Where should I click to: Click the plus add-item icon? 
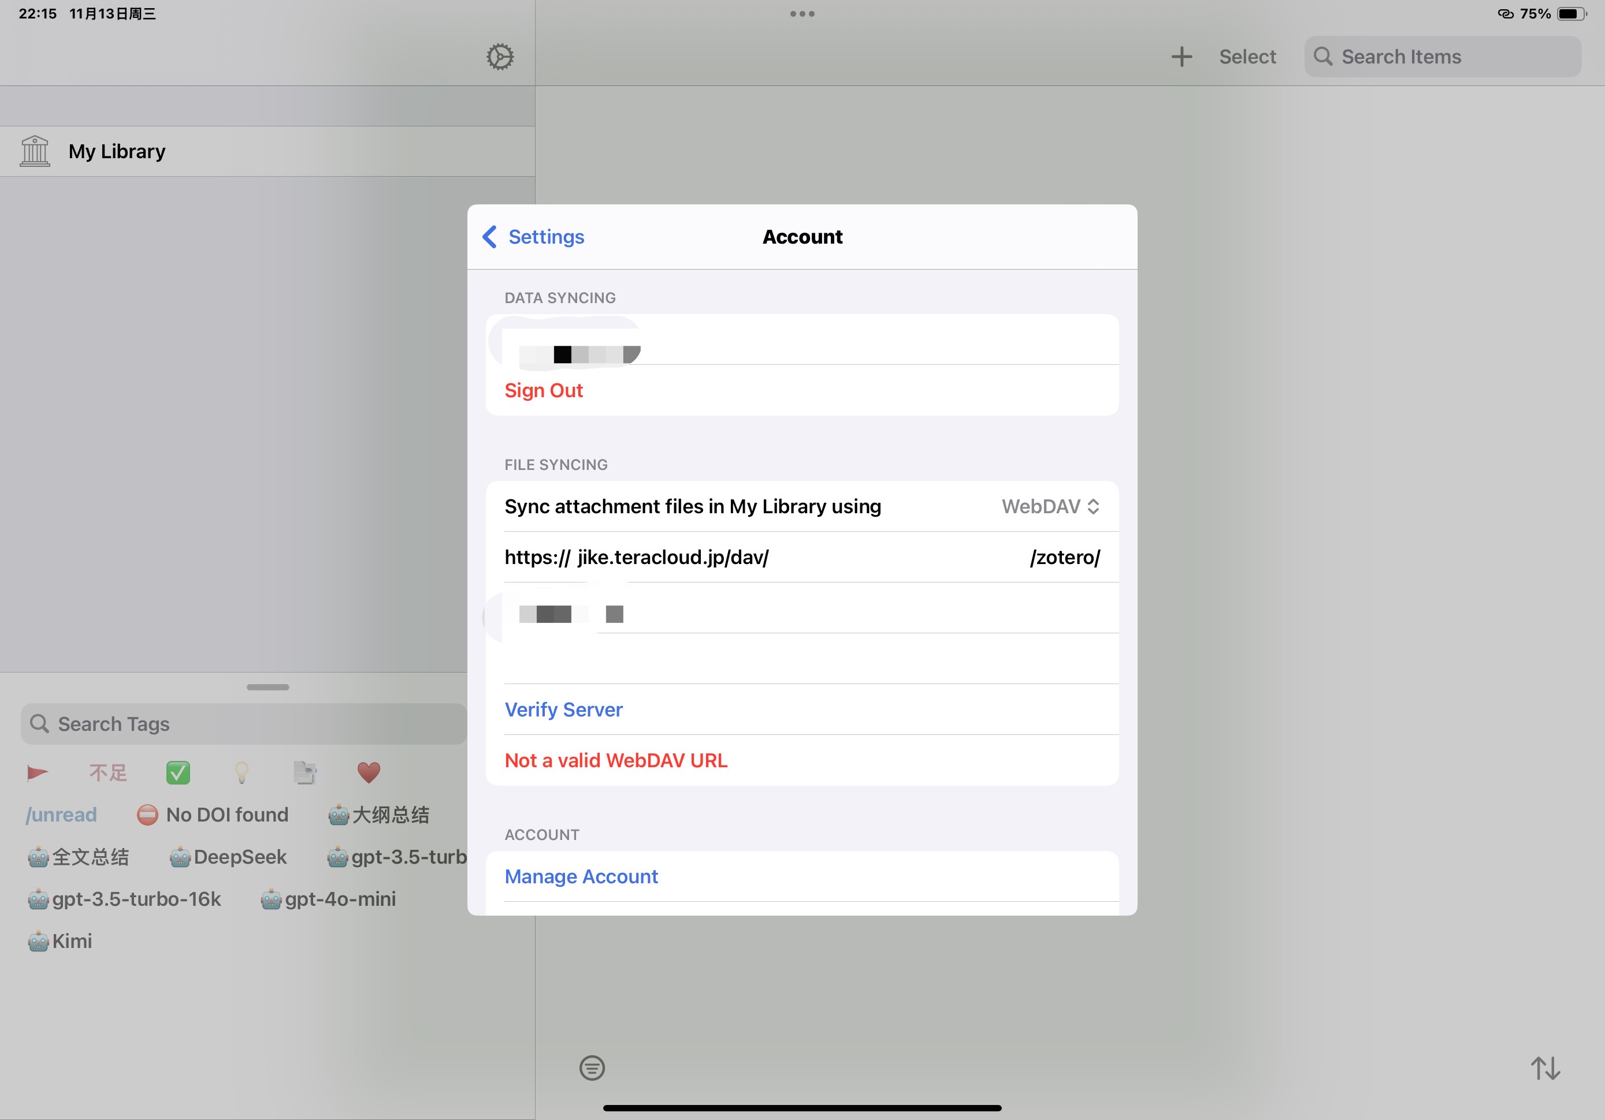click(x=1182, y=57)
